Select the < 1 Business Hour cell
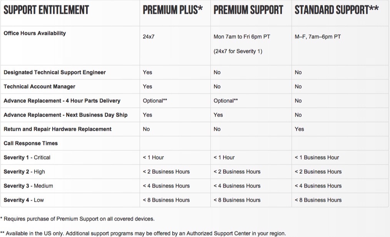Image resolution: width=390 pixels, height=237 pixels. coord(317,157)
